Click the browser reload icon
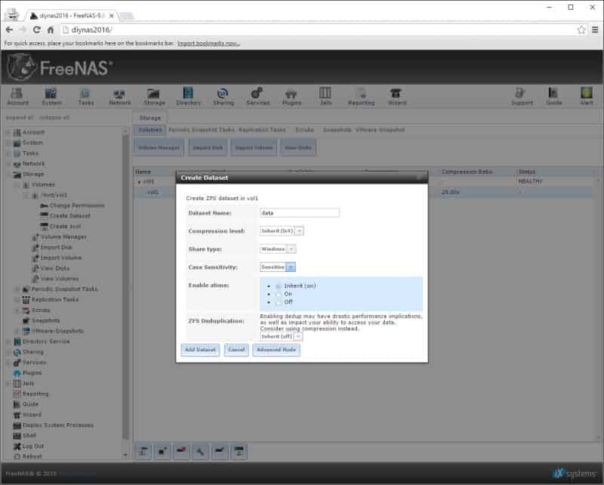Screen dimensions: 604x485 (36, 29)
